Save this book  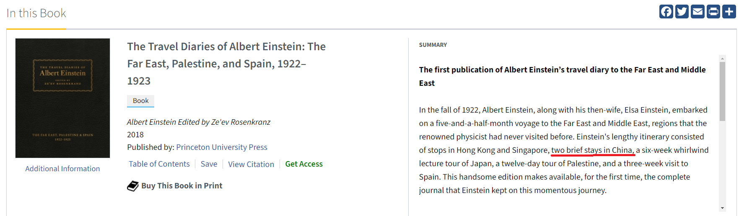pos(209,164)
